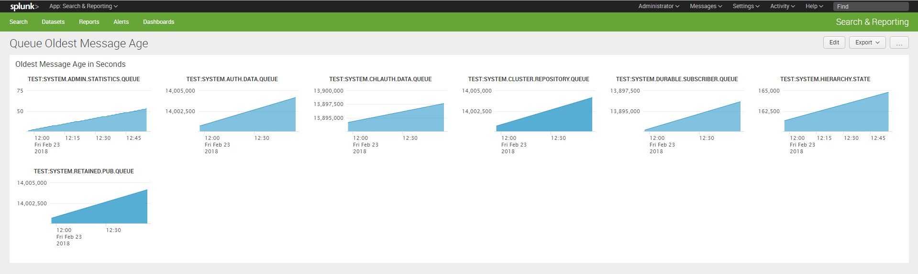The image size is (918, 274).
Task: Open the Reports tab
Action: click(89, 22)
